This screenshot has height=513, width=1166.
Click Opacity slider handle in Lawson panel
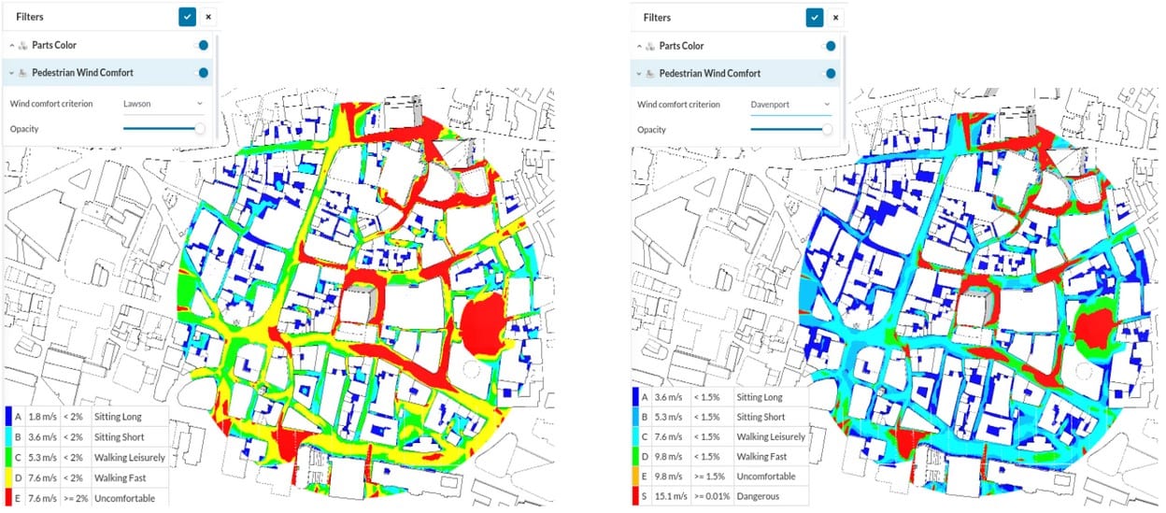click(199, 129)
